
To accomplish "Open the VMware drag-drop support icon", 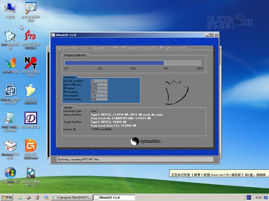I will click(x=9, y=91).
